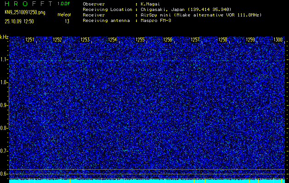Click the 0.7 frequency axis label
289x183 pixels.
(x=4, y=151)
